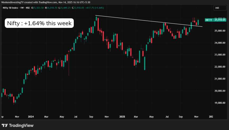Click the open price value O25,503.50
This screenshot has height=130, width=229.
[38, 8]
